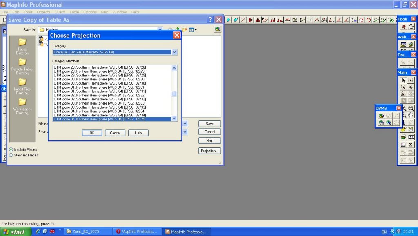Image resolution: width=418 pixels, height=236 pixels.
Task: Open the Query menu
Action: point(60,12)
